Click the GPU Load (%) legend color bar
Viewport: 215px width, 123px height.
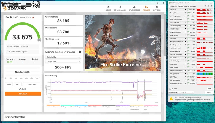pos(95,105)
